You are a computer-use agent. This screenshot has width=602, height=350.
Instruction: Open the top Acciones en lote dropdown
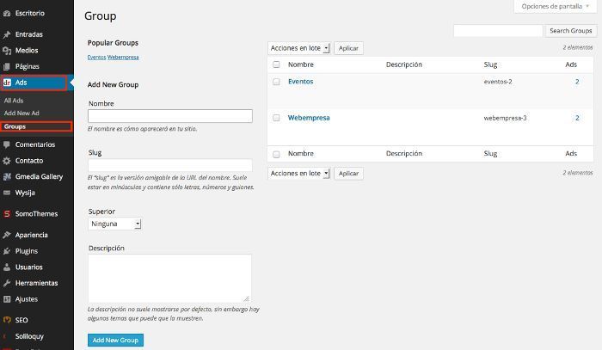(x=298, y=48)
